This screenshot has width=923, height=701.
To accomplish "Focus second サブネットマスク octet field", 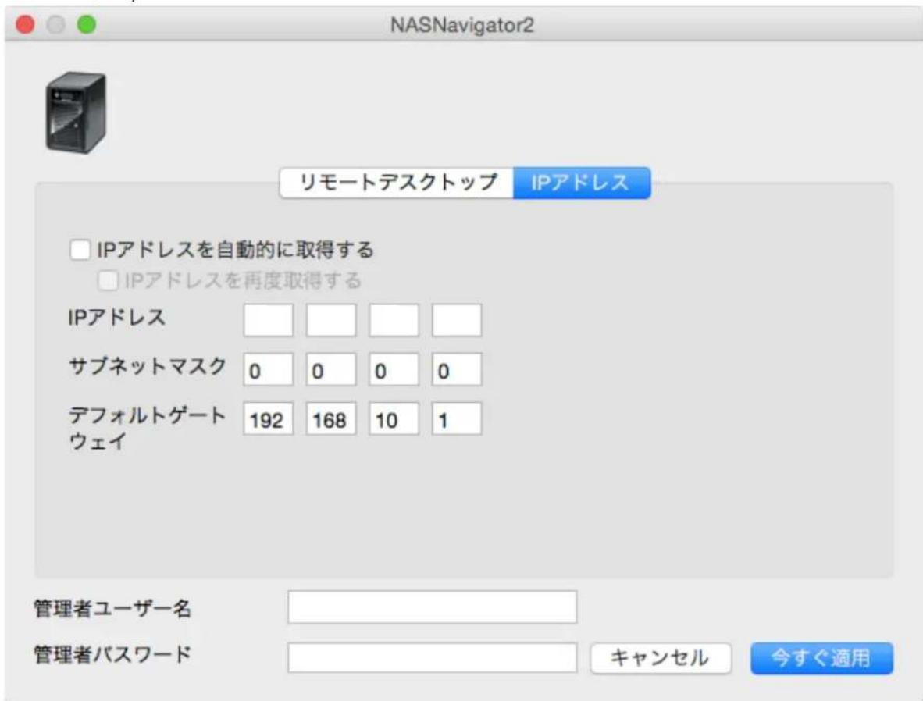I will click(331, 370).
